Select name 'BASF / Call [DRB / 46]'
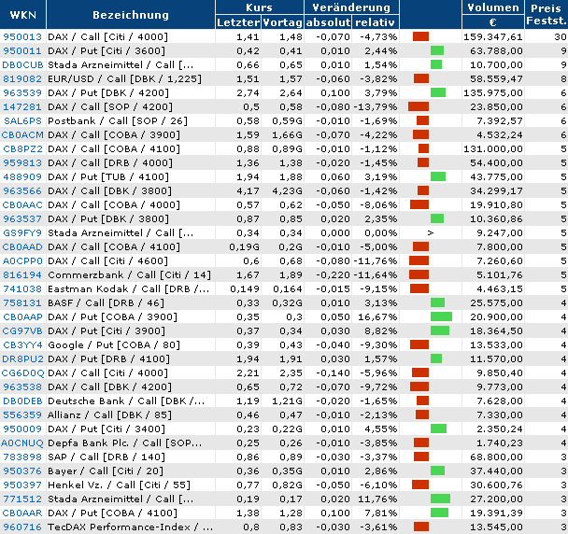 click(x=106, y=303)
